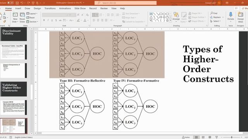Open the Insert ribbon tab

pyautogui.click(x=18, y=8)
